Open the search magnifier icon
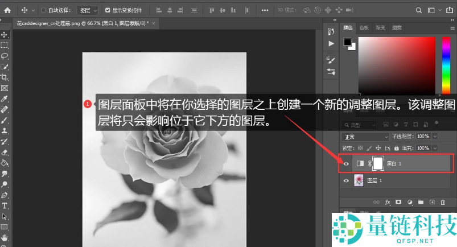The width and height of the screenshot is (457, 247). [x=419, y=10]
